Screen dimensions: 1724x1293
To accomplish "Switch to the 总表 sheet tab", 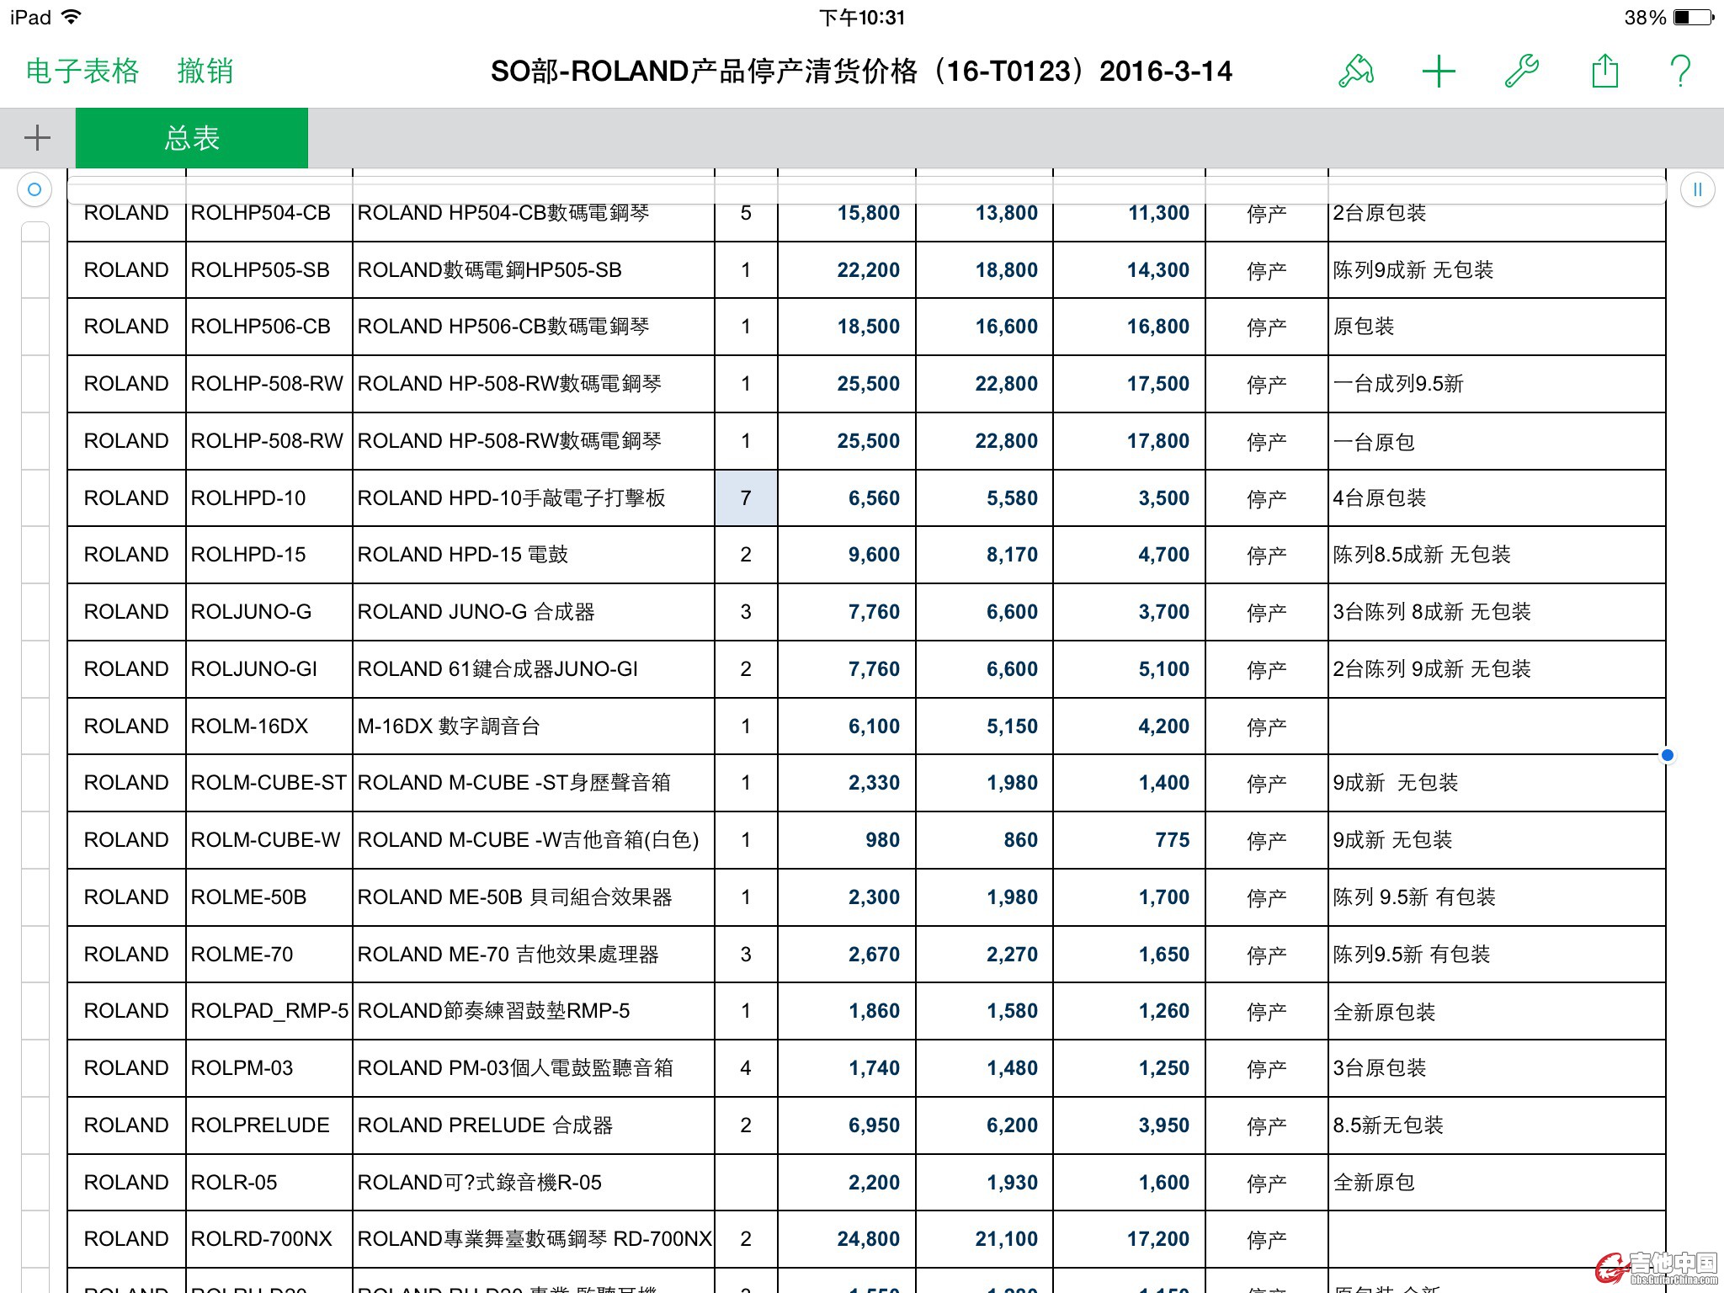I will pos(192,138).
